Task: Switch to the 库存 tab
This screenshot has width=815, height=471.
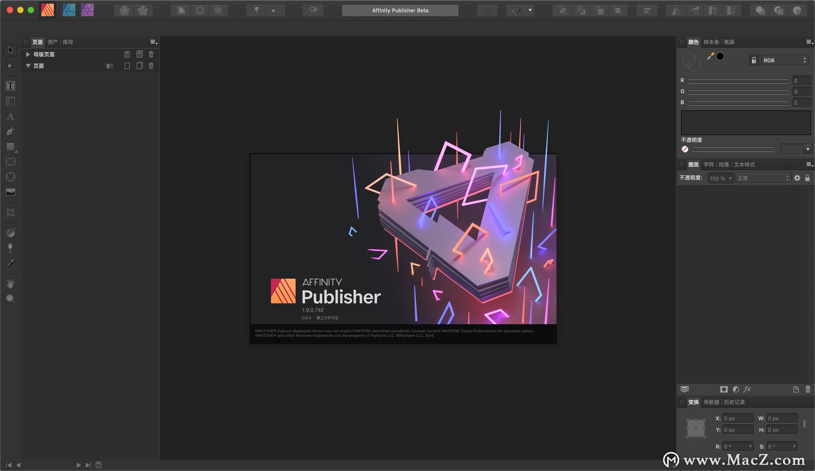Action: point(68,42)
